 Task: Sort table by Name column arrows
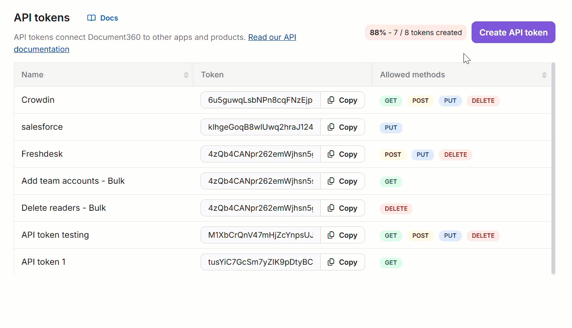point(186,75)
